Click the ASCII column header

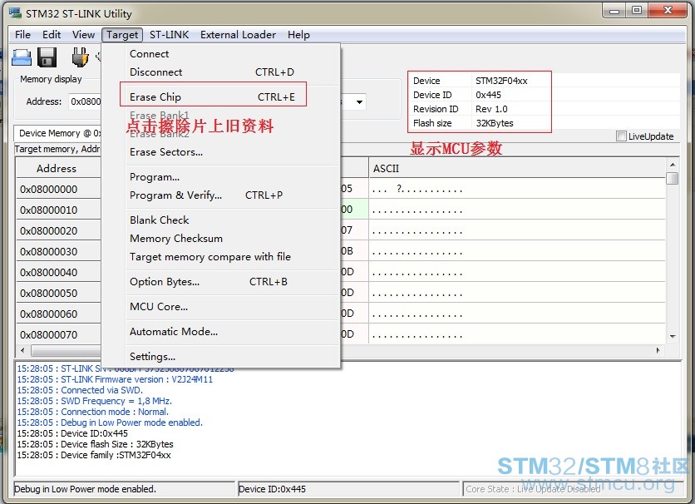(x=517, y=169)
